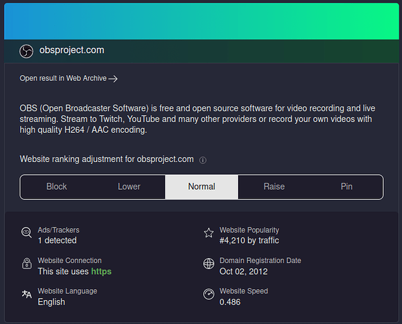Select the Lower ranking option
402x324 pixels.
tap(129, 187)
